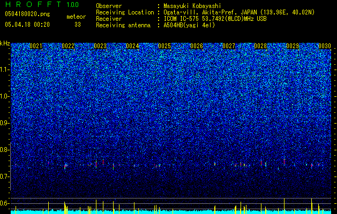
Task: Select the filename 0504180020.png
Action: coord(27,14)
